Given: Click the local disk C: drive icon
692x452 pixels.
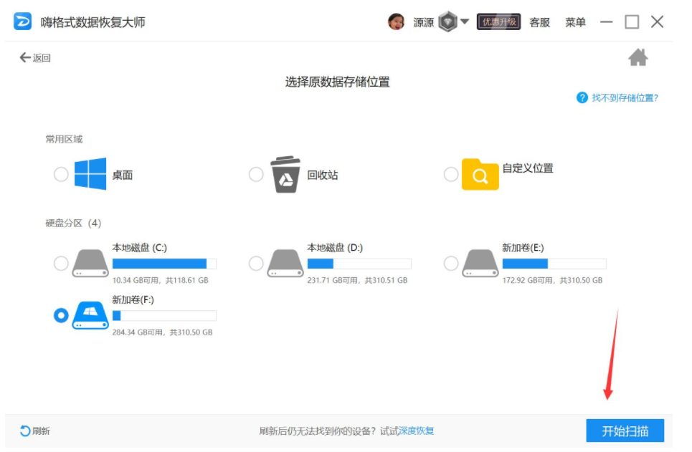Looking at the screenshot, I should pyautogui.click(x=90, y=263).
